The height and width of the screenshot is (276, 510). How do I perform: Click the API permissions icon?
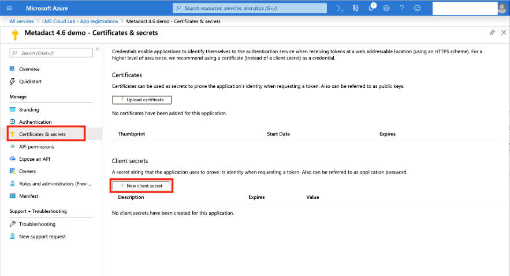click(12, 146)
